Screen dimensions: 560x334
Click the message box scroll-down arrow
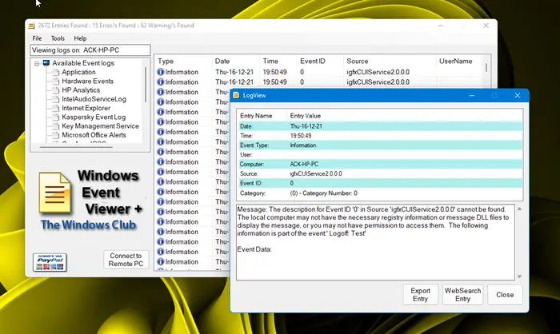tap(519, 276)
